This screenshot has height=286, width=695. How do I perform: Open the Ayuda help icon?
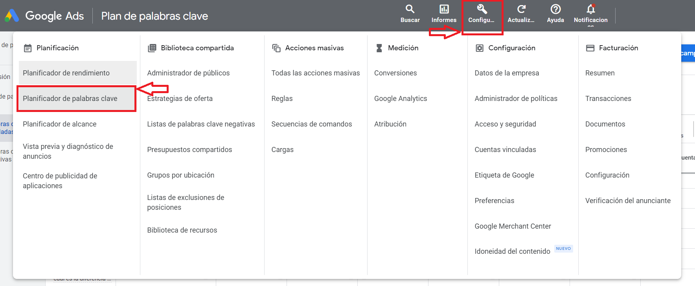pyautogui.click(x=555, y=9)
